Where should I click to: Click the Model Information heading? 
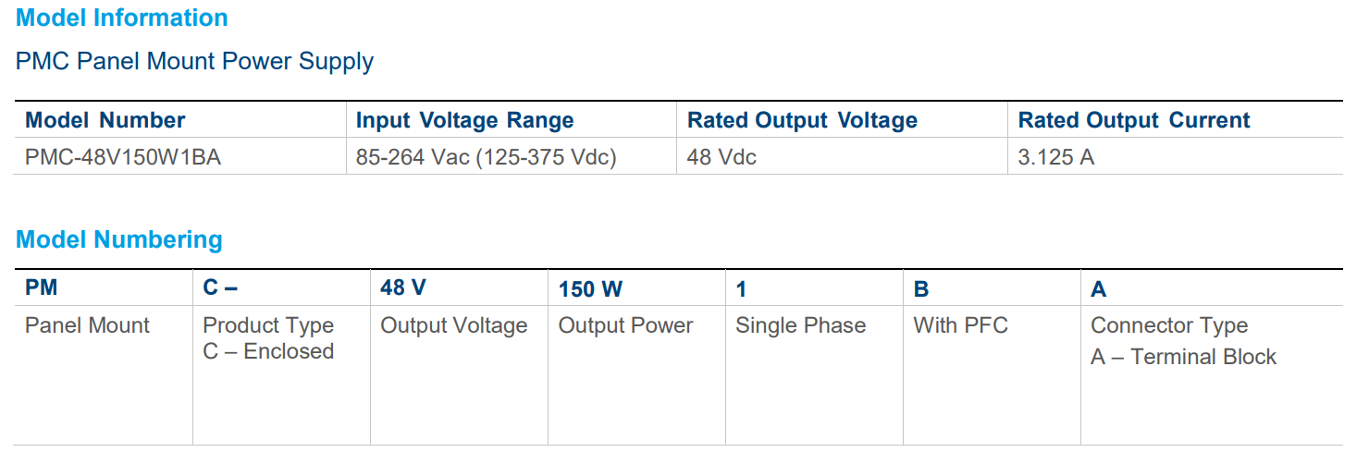click(x=122, y=18)
